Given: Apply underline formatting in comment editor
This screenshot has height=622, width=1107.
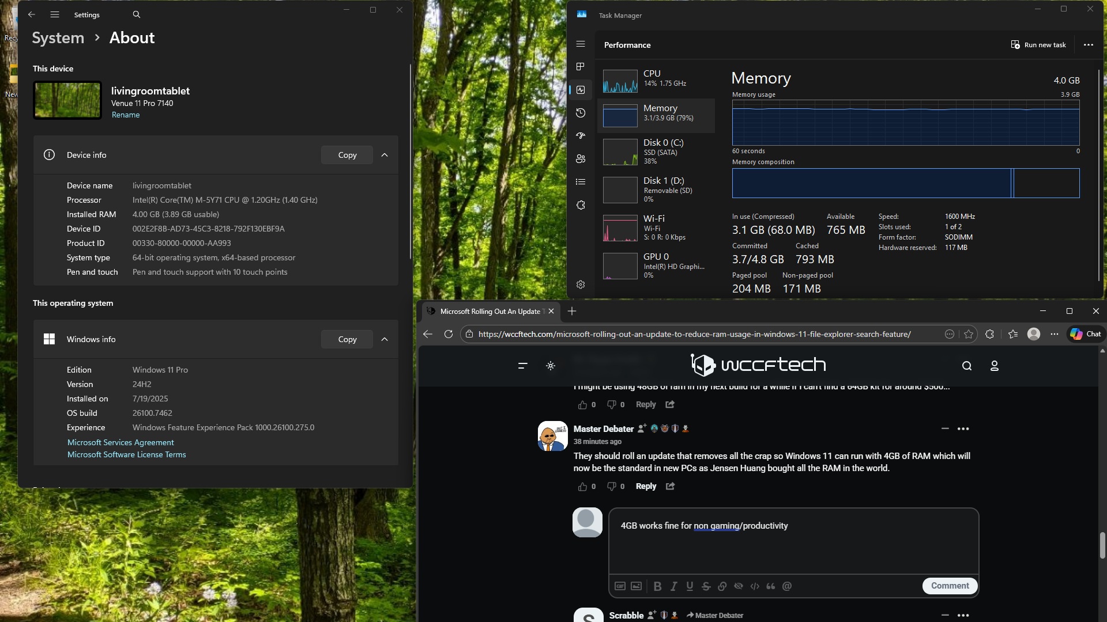Looking at the screenshot, I should point(690,586).
